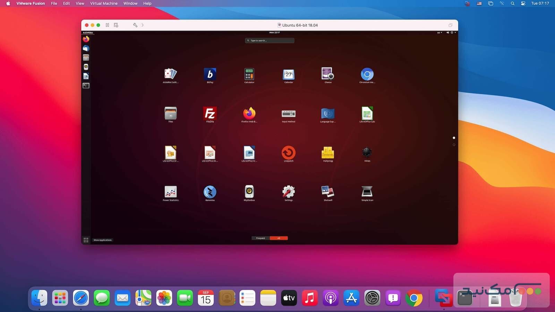Launch Remmina remote desktop client
Viewport: 555px width, 312px height.
tap(210, 192)
